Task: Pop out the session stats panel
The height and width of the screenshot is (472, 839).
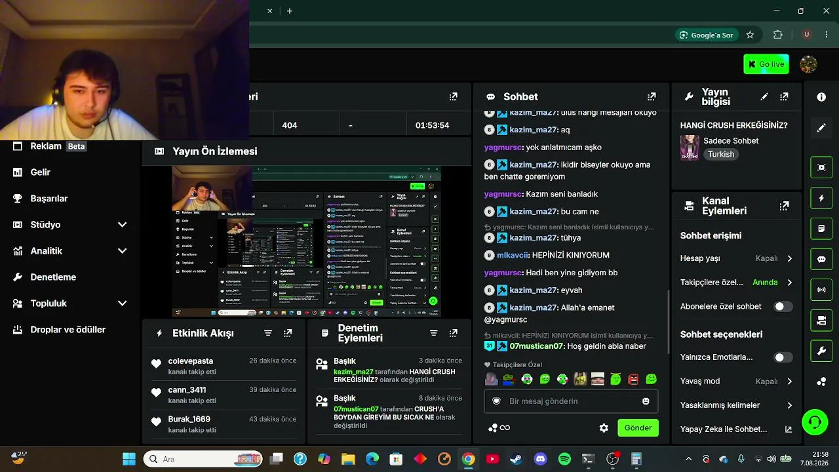Action: pyautogui.click(x=453, y=96)
